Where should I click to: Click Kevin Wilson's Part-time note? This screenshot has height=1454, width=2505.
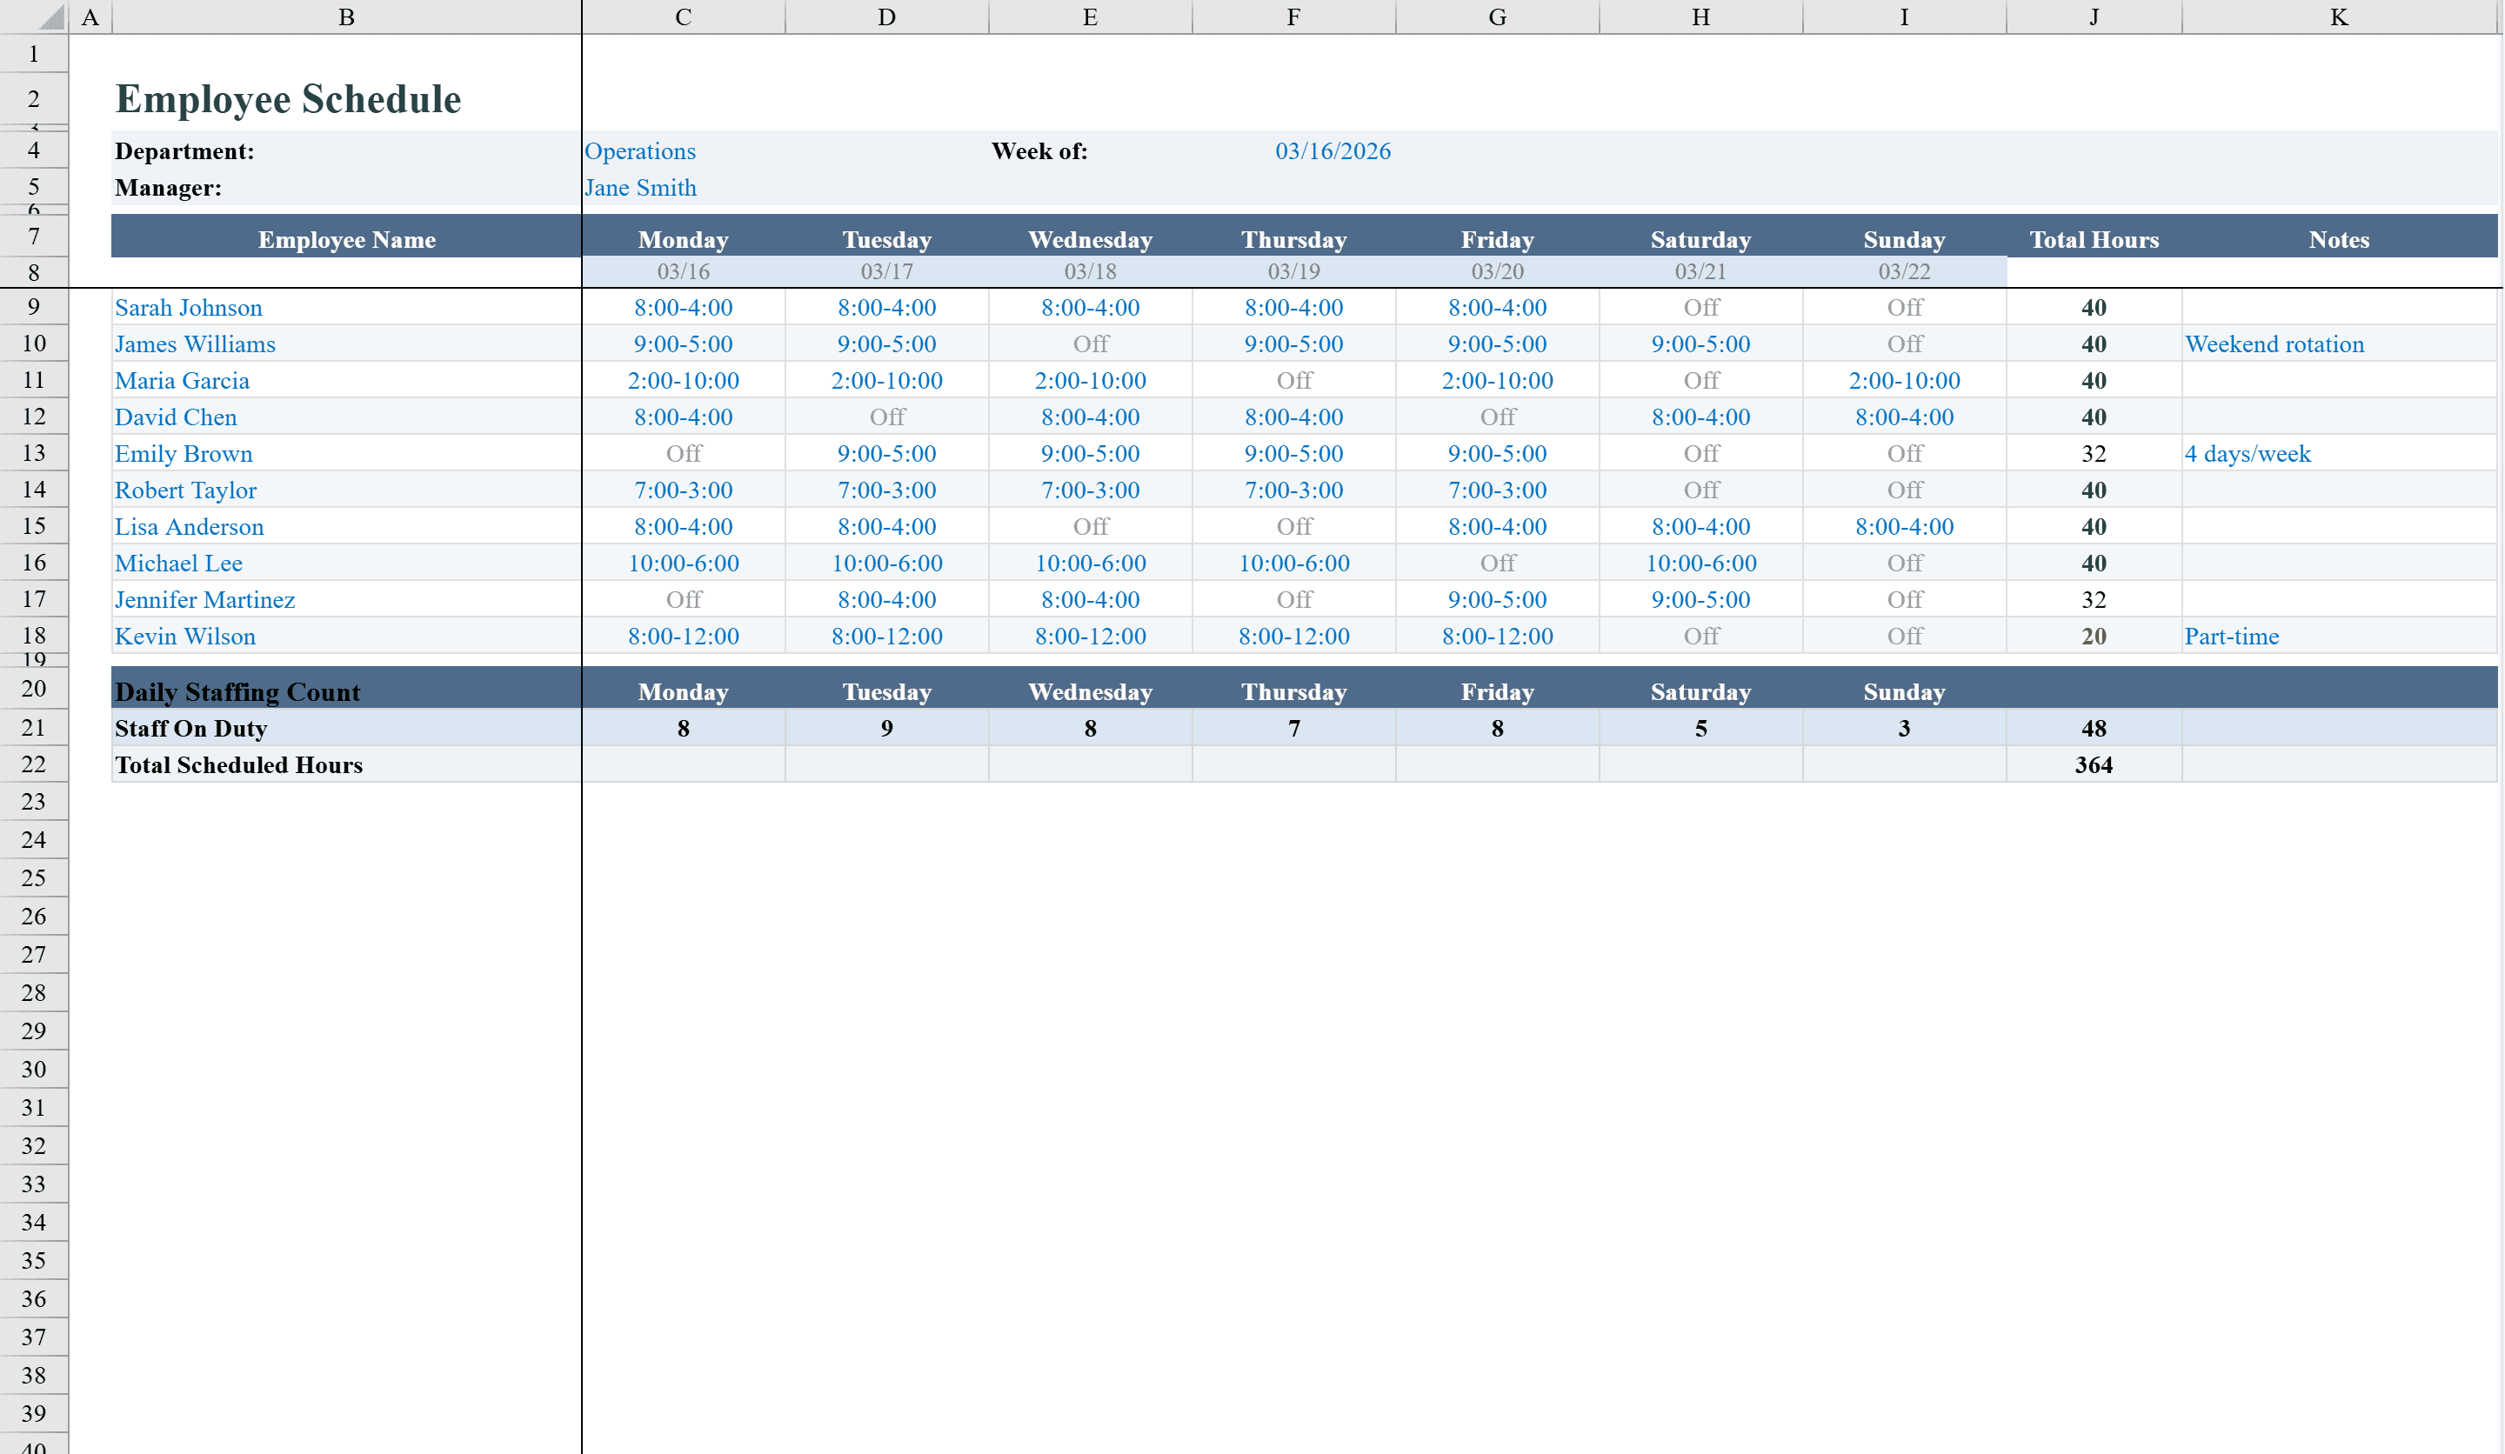(2232, 636)
